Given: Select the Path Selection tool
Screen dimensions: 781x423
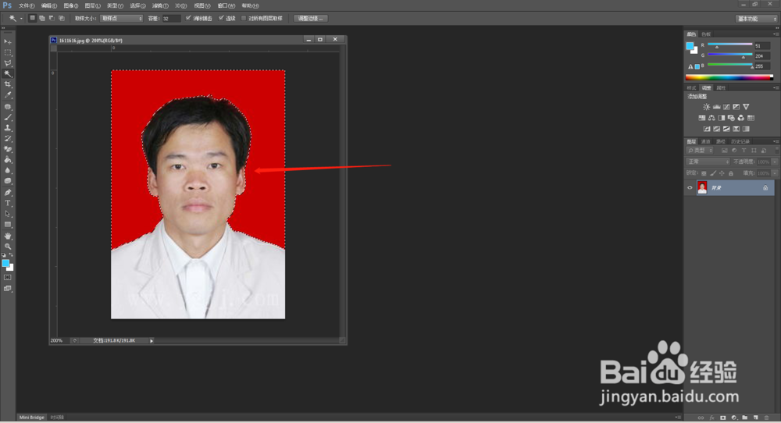Looking at the screenshot, I should [x=8, y=214].
